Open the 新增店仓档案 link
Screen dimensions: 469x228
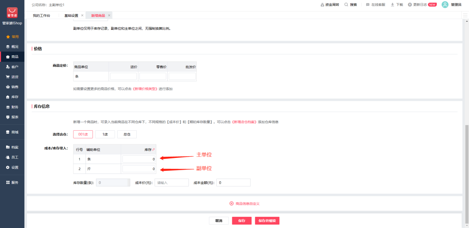244,122
